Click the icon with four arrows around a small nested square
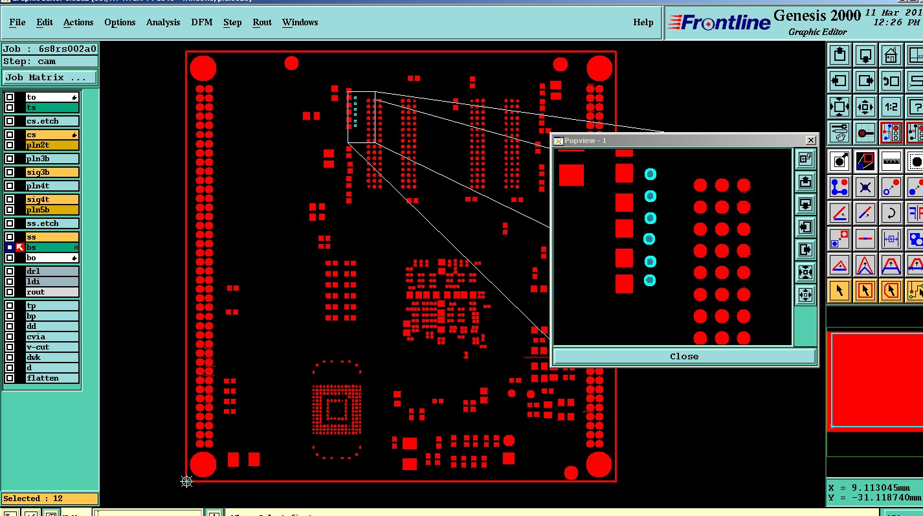This screenshot has width=923, height=516. click(x=865, y=107)
